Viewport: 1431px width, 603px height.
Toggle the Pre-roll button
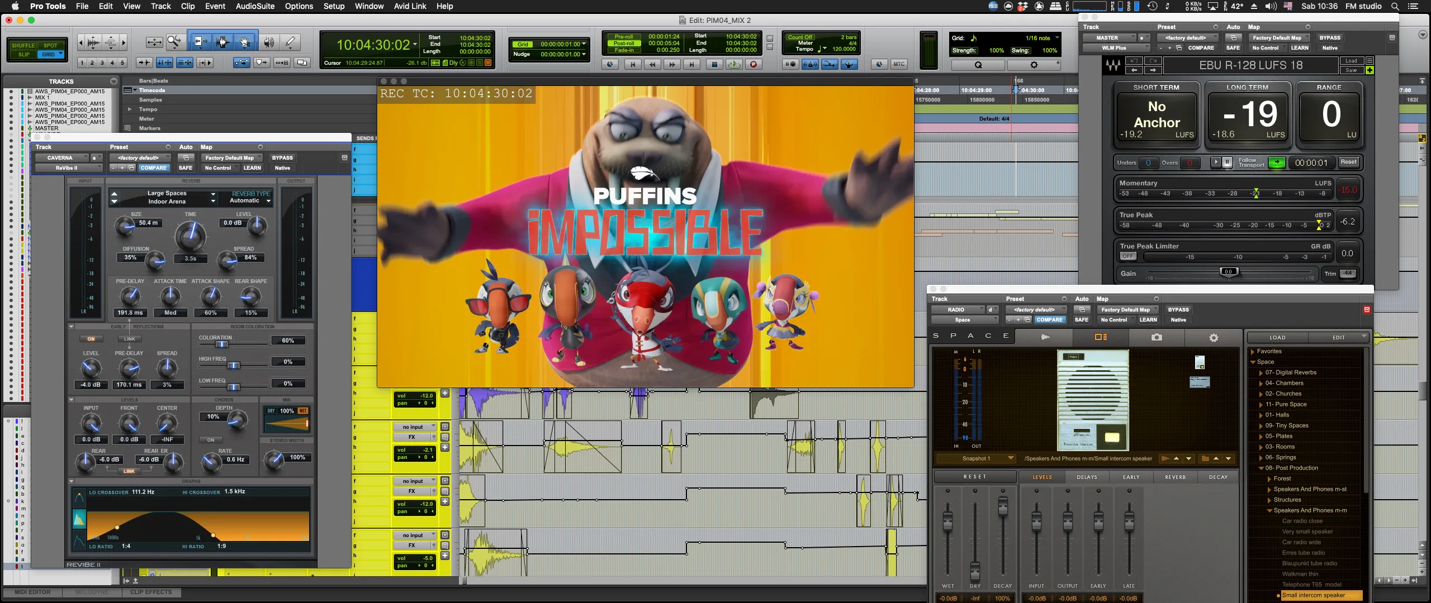623,37
